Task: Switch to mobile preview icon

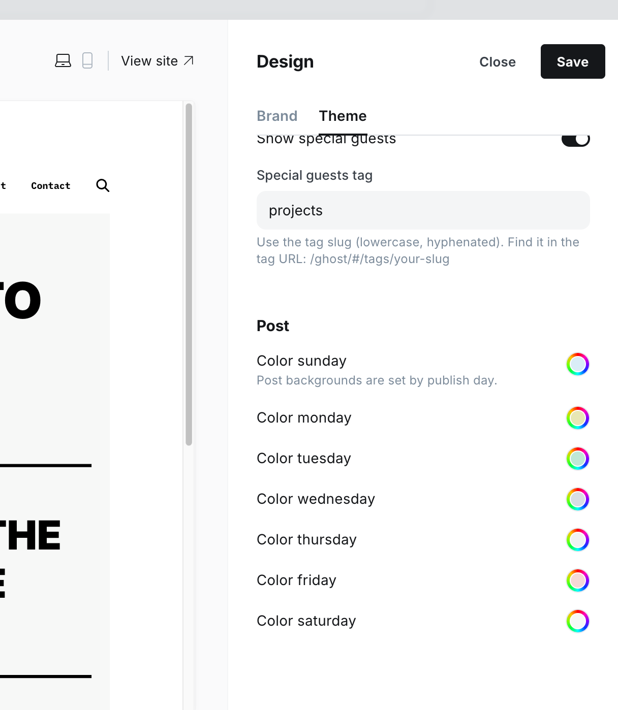Action: 87,61
